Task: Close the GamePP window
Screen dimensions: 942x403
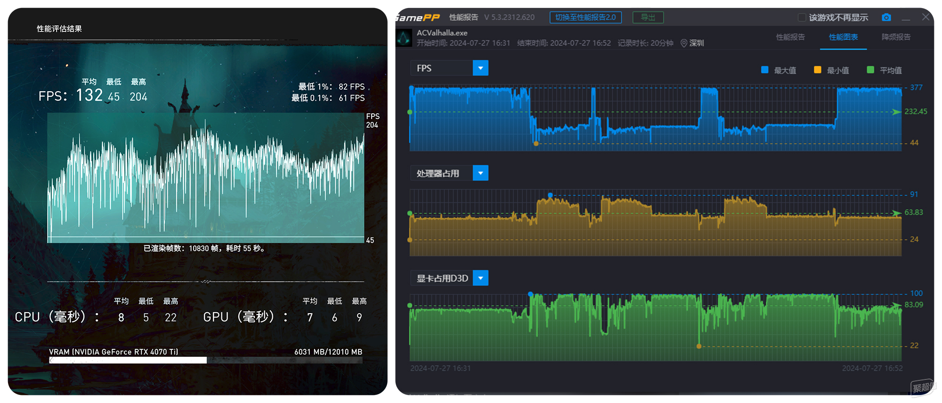Action: point(925,17)
